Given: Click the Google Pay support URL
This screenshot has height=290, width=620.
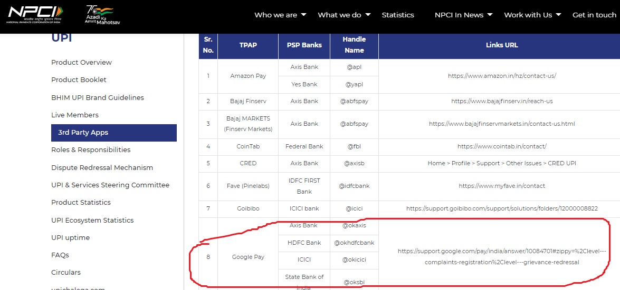Looking at the screenshot, I should tap(502, 257).
